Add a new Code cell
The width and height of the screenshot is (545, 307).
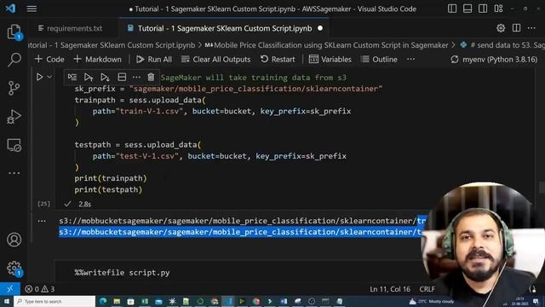tap(49, 59)
